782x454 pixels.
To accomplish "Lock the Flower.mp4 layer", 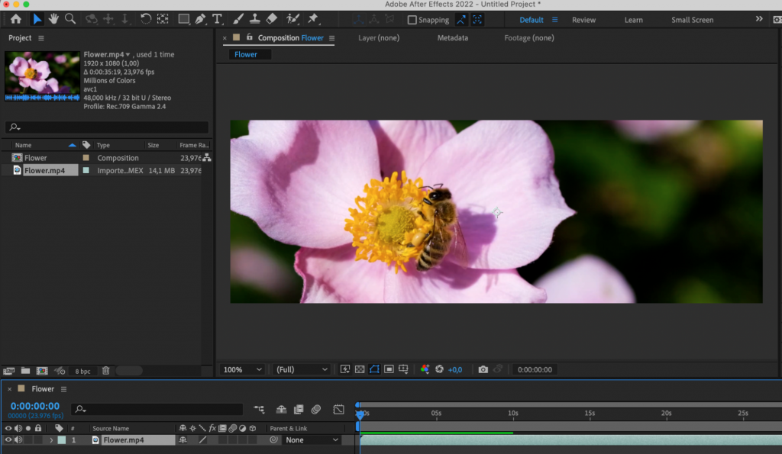I will [x=37, y=440].
